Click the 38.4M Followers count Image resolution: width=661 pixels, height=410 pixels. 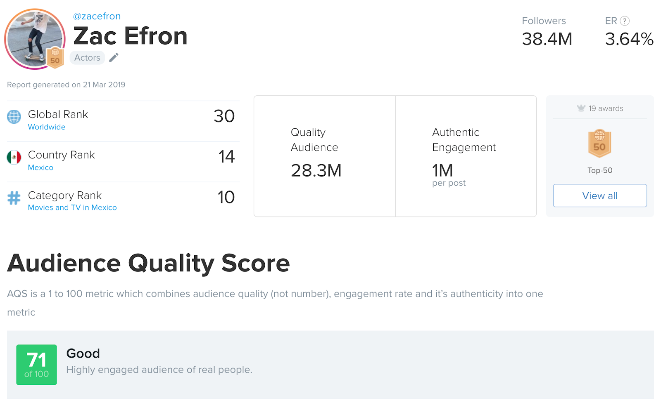(x=547, y=39)
